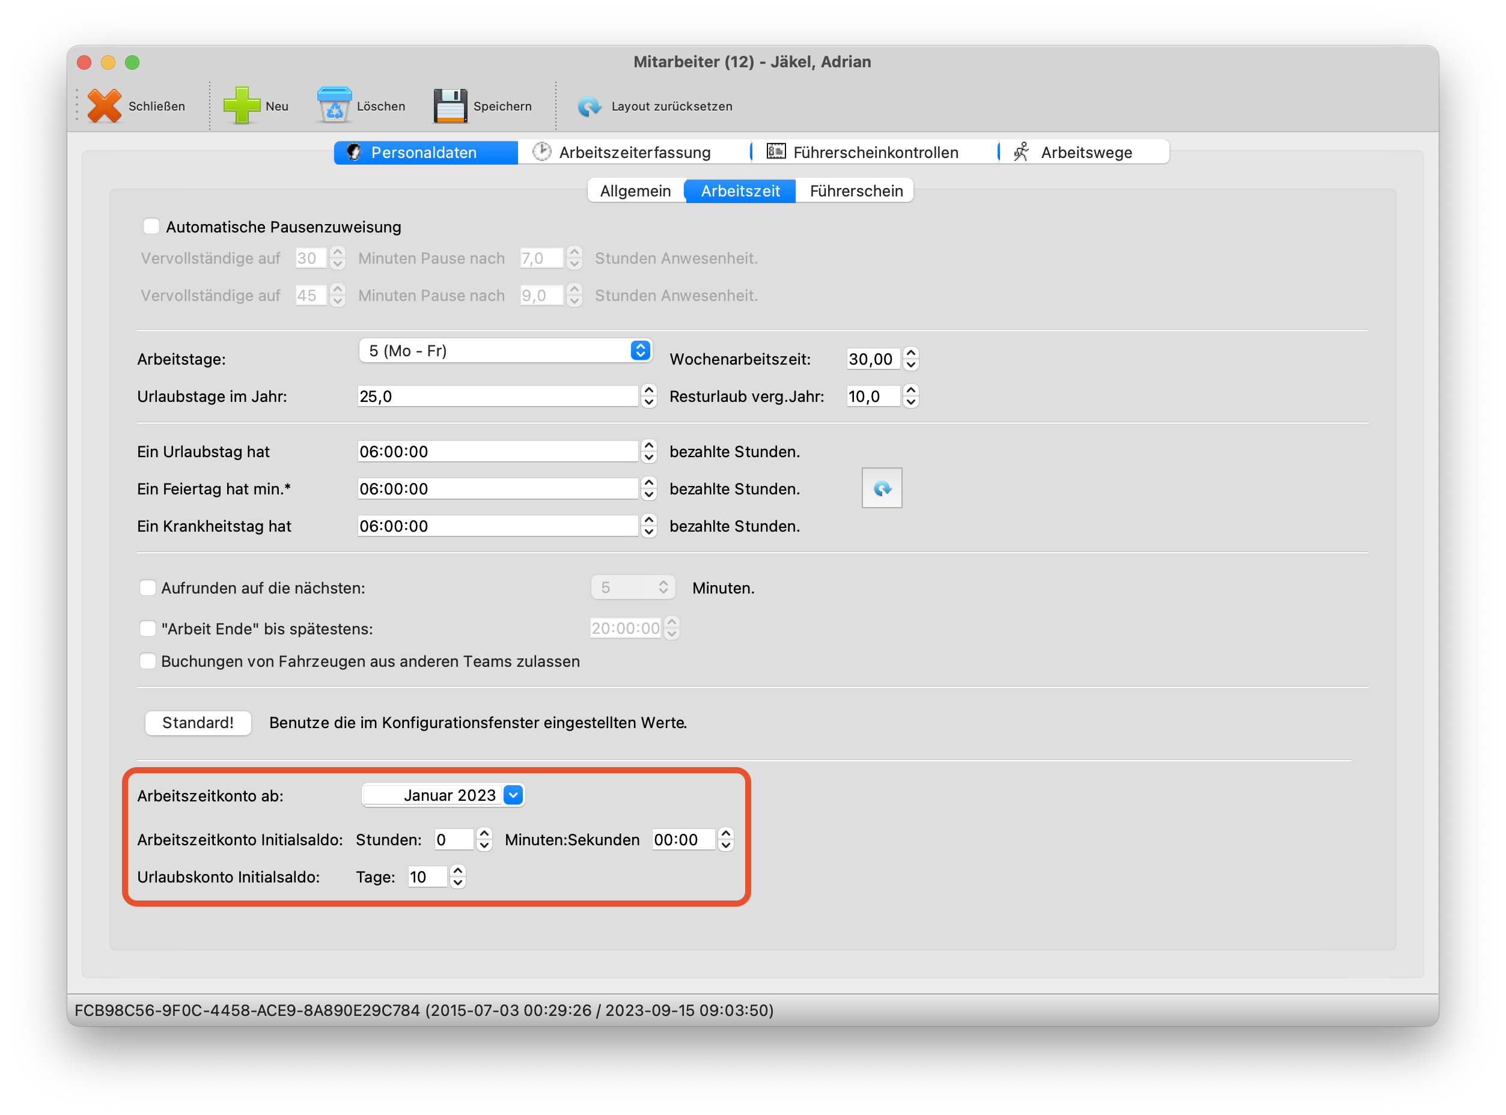Click the green plus Neu icon
1506x1115 pixels.
pyautogui.click(x=241, y=106)
